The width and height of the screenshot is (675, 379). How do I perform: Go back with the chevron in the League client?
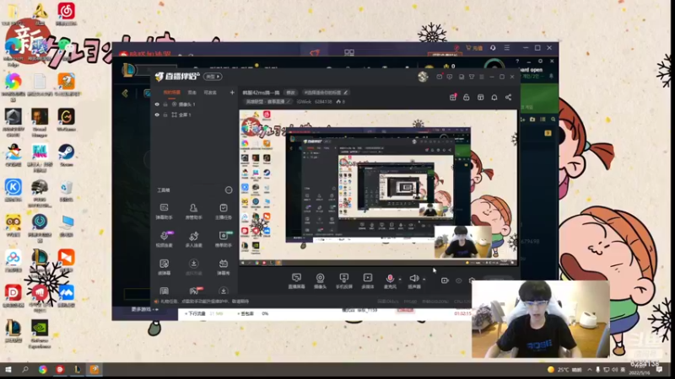(125, 93)
